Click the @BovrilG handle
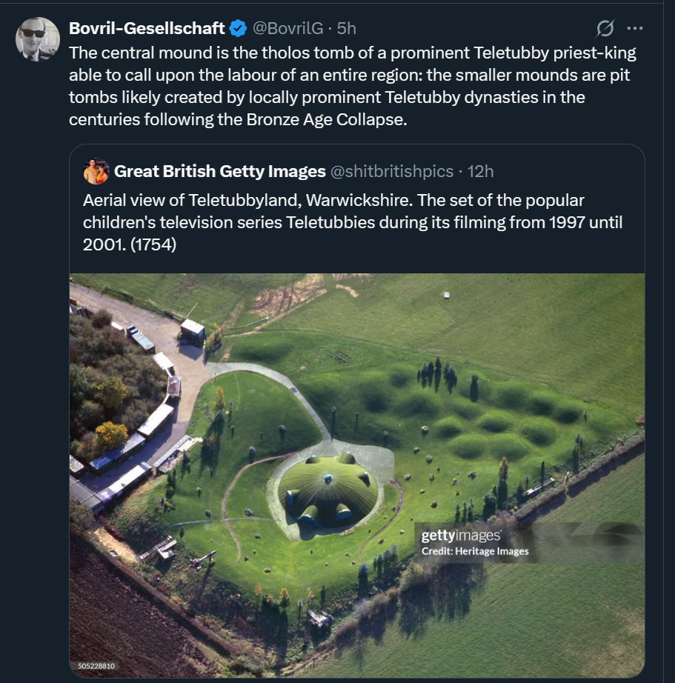 tap(287, 29)
